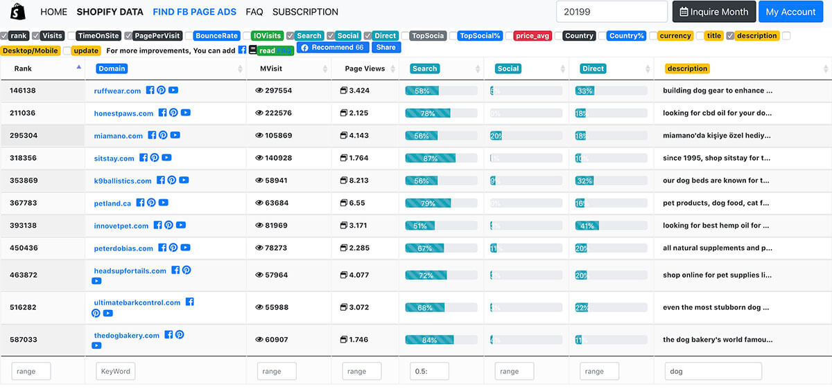Enable the BounceRate column checkbox
The image size is (832, 391).
point(189,35)
